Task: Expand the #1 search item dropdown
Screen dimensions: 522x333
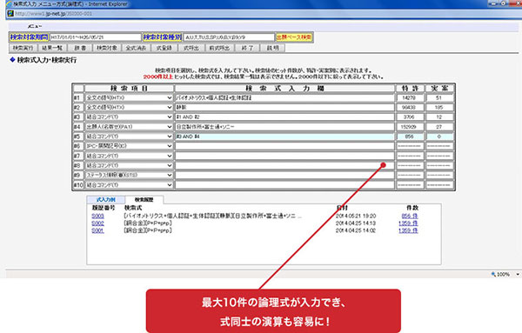Action: [x=169, y=97]
